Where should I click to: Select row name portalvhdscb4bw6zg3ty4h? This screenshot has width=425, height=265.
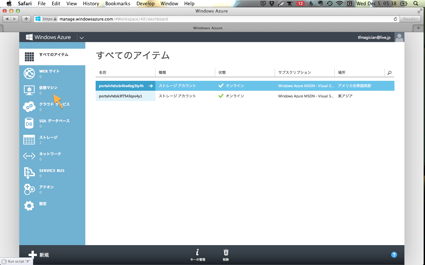[x=121, y=86]
